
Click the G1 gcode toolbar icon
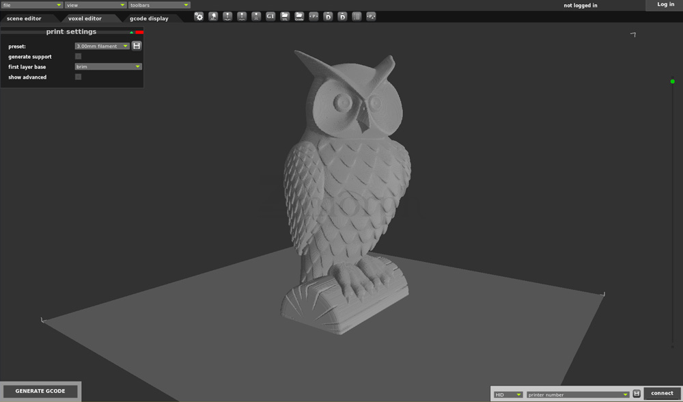tap(270, 16)
